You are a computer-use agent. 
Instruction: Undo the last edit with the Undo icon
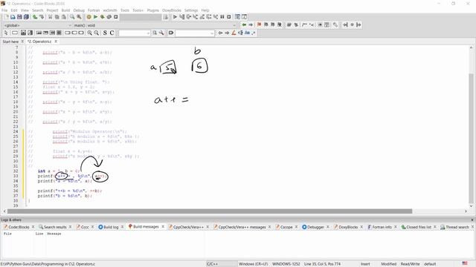[35, 17]
